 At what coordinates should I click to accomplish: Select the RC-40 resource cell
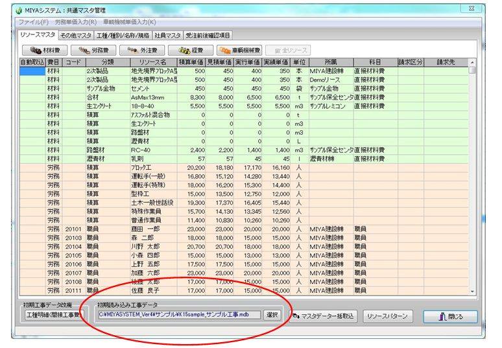click(153, 150)
